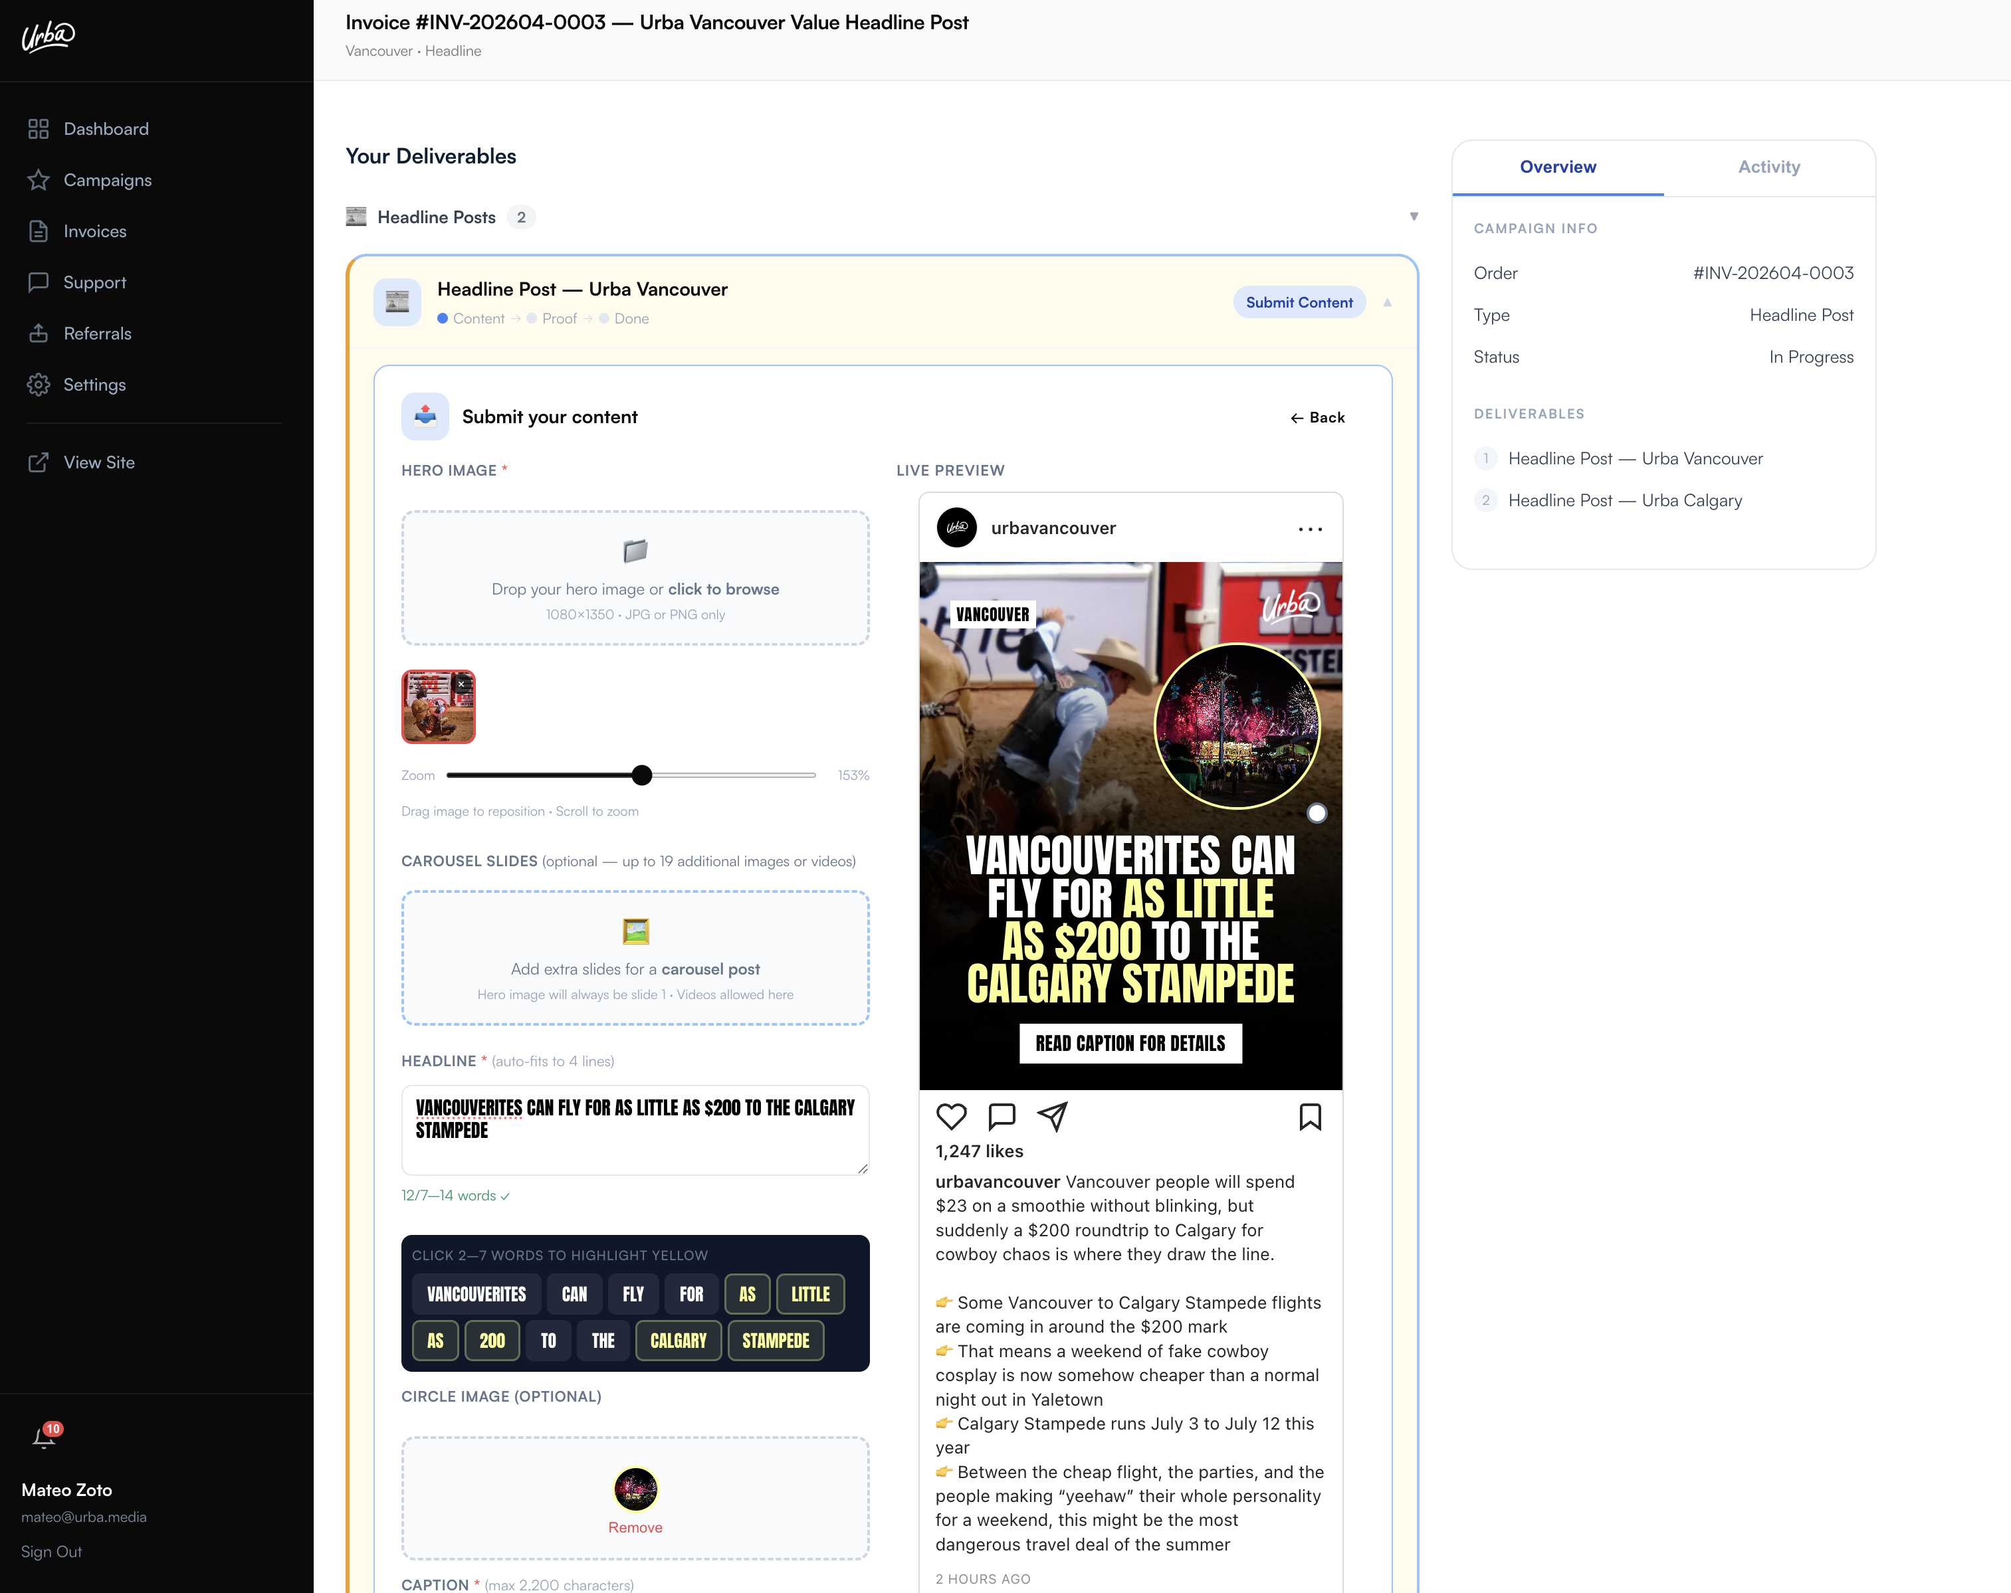
Task: Click the Urba logo in sidebar
Action: pos(48,37)
